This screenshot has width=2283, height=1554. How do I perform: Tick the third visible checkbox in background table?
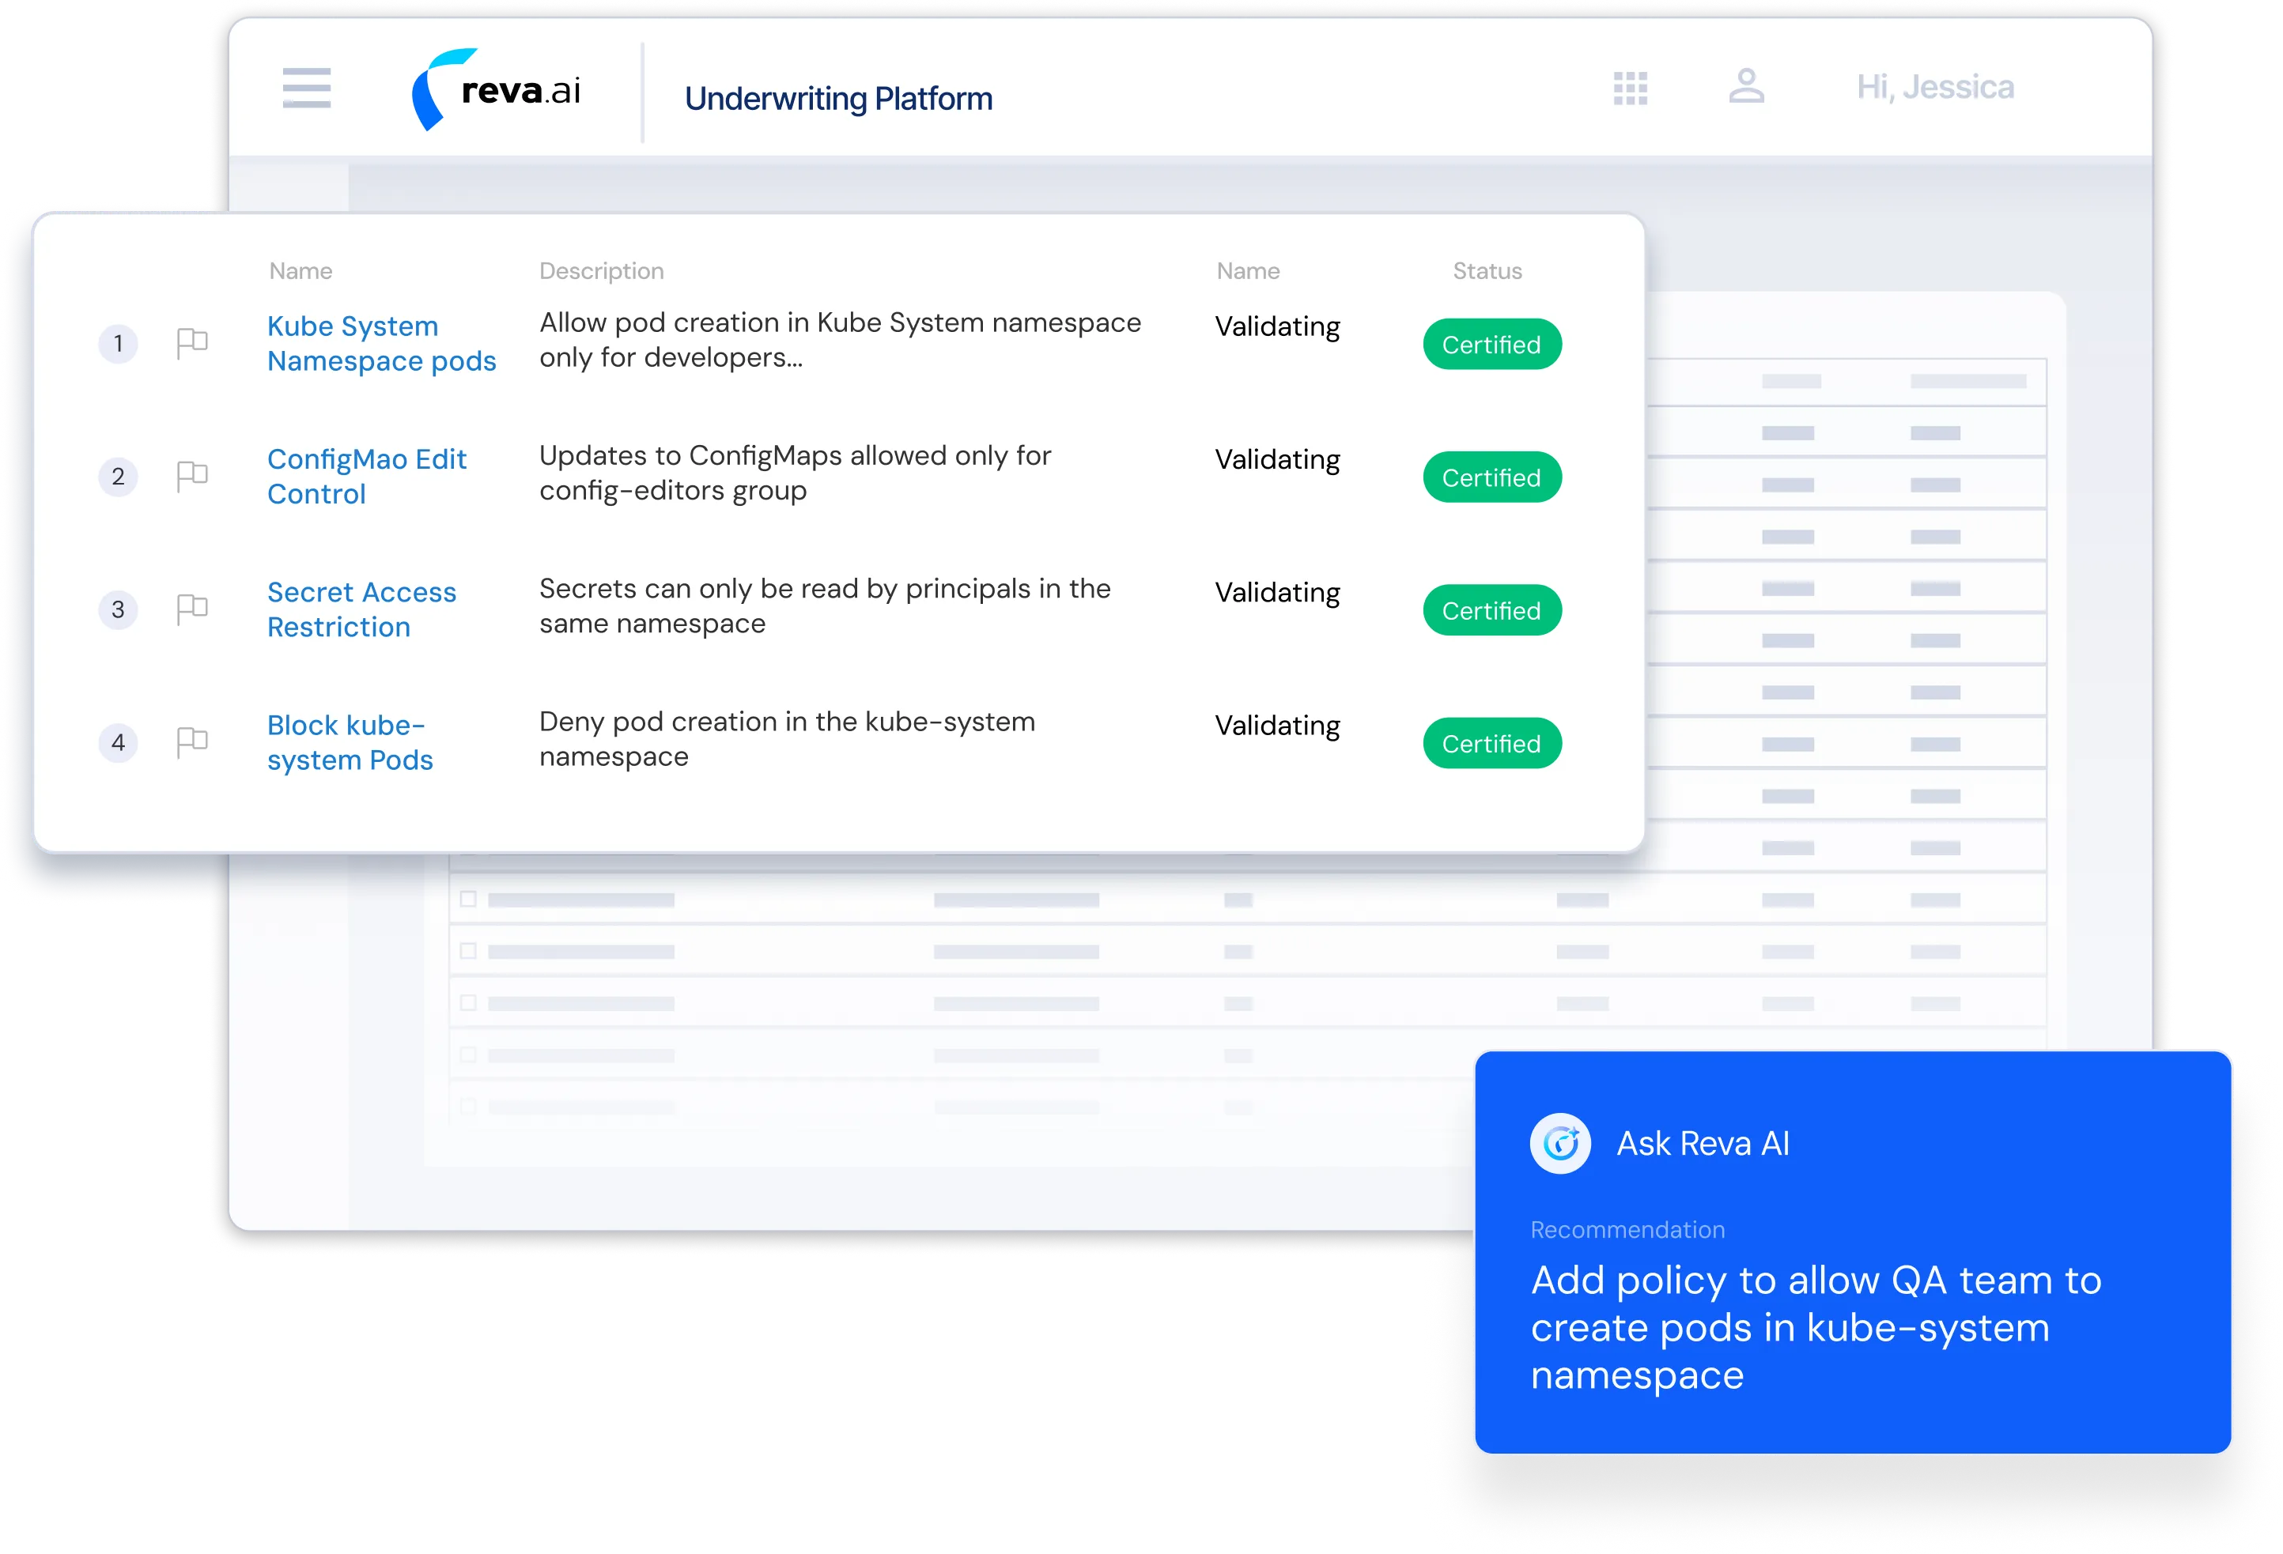point(469,1003)
